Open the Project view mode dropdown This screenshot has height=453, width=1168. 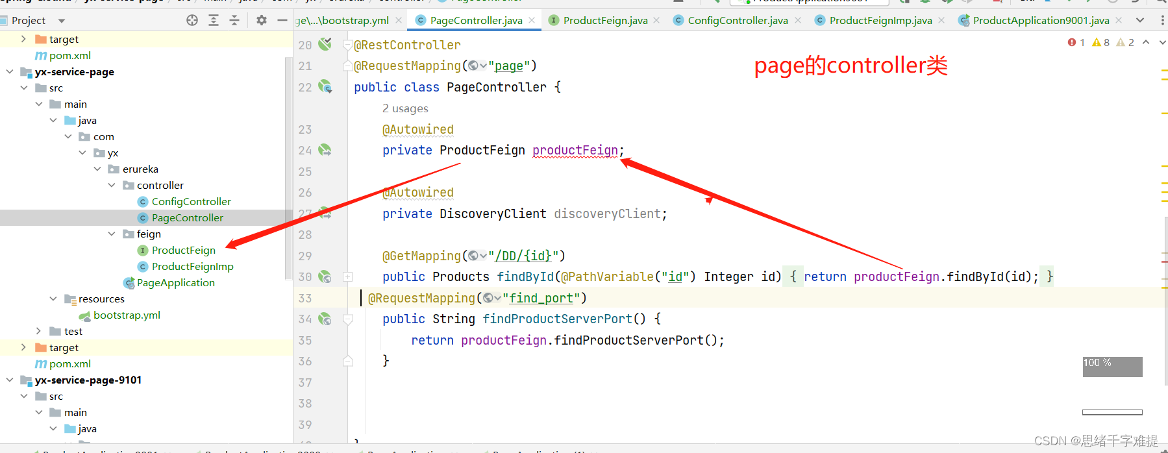click(62, 21)
